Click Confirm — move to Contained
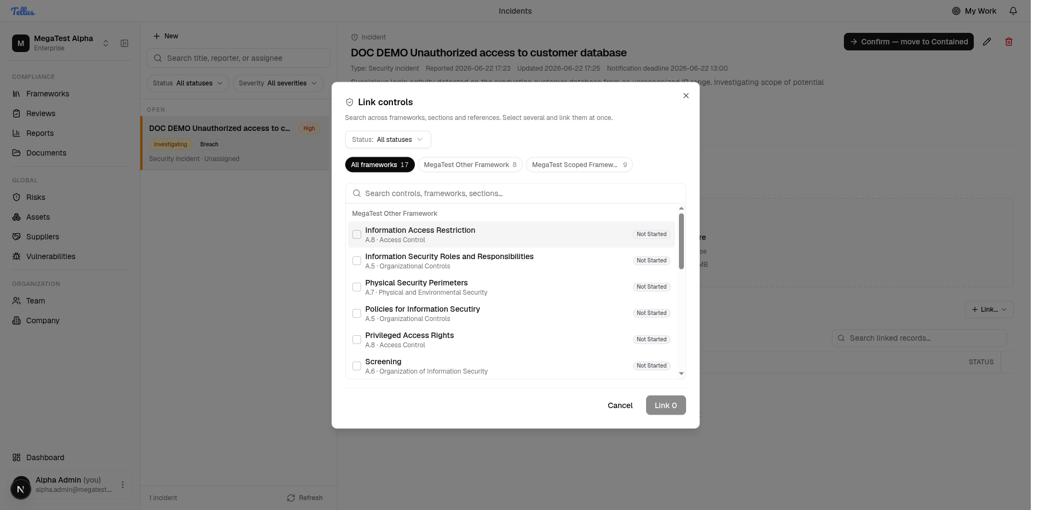 click(x=909, y=42)
